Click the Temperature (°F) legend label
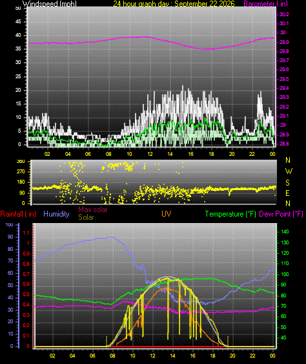Viewport: 306px width, 364px height. coord(230,214)
